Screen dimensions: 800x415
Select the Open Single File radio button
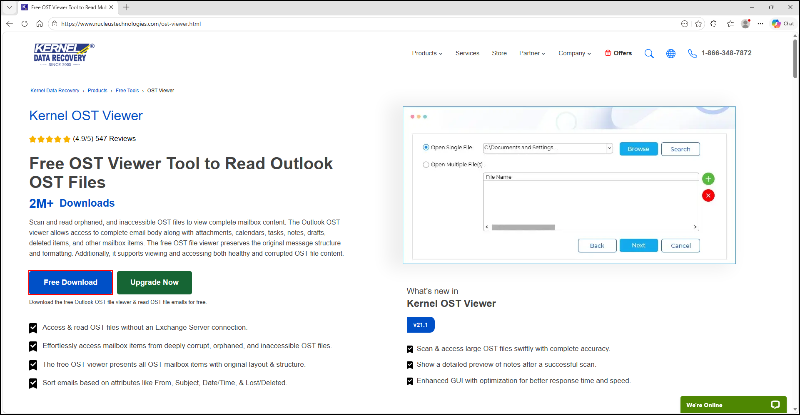(426, 147)
